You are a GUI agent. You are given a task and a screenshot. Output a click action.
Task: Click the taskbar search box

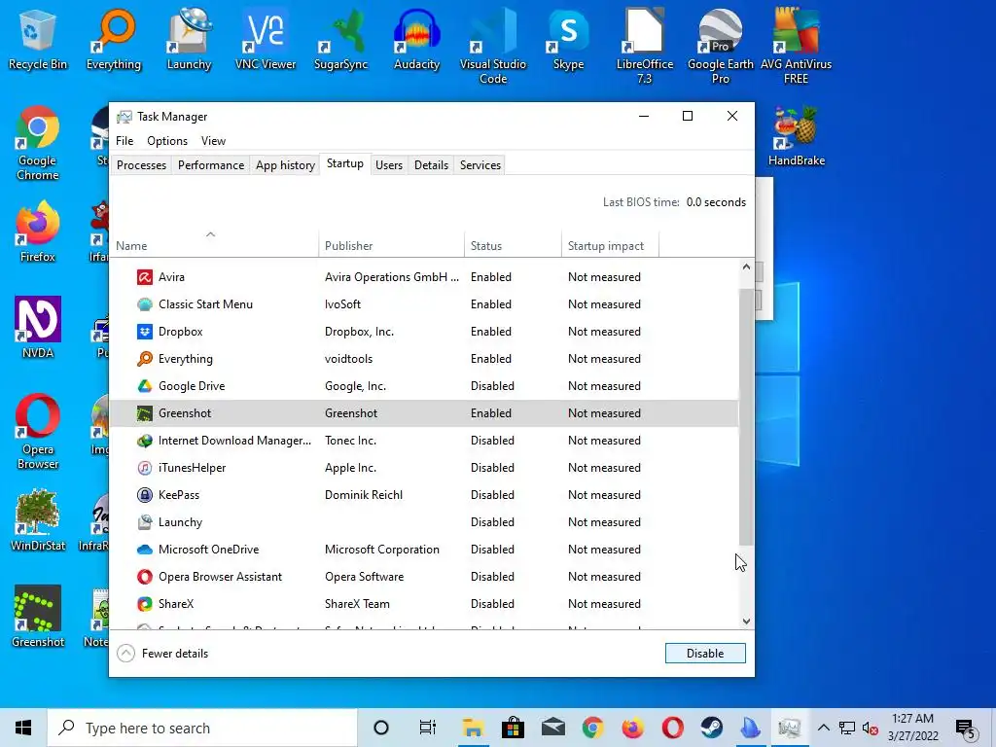tap(202, 728)
